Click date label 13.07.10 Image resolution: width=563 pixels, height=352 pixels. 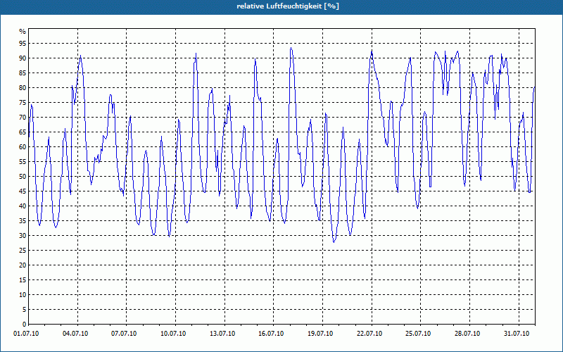(222, 334)
